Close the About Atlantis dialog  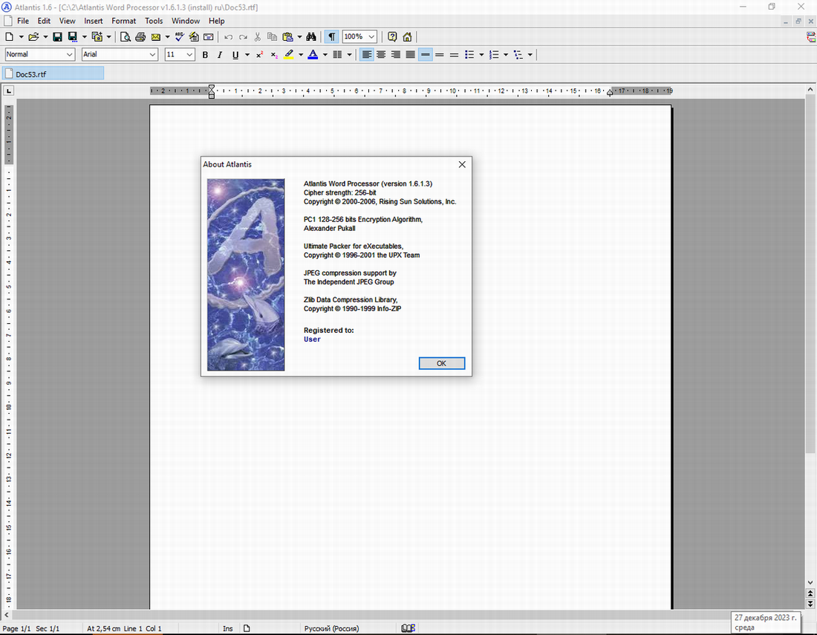click(462, 165)
